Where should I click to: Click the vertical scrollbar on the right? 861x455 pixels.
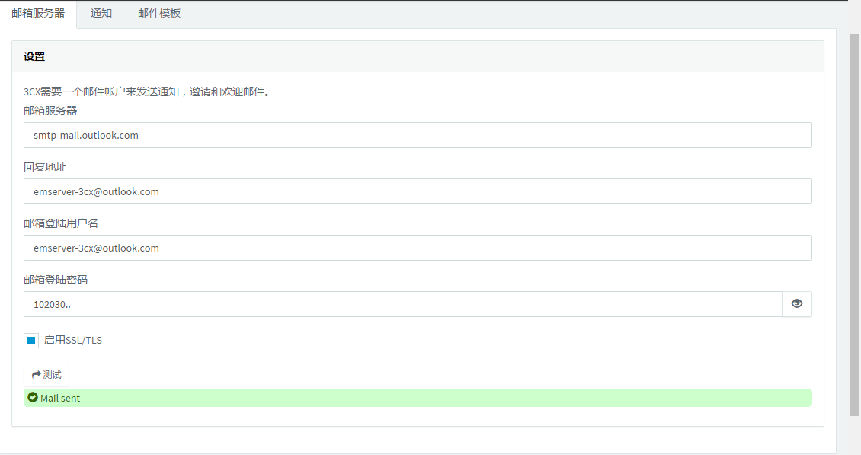(854, 224)
